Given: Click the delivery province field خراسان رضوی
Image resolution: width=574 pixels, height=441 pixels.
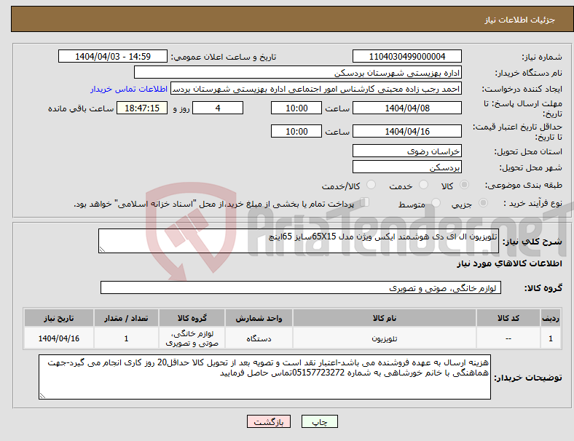Looking at the screenshot, I should (406, 151).
